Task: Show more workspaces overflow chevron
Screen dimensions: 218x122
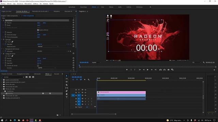Action: coord(150,7)
